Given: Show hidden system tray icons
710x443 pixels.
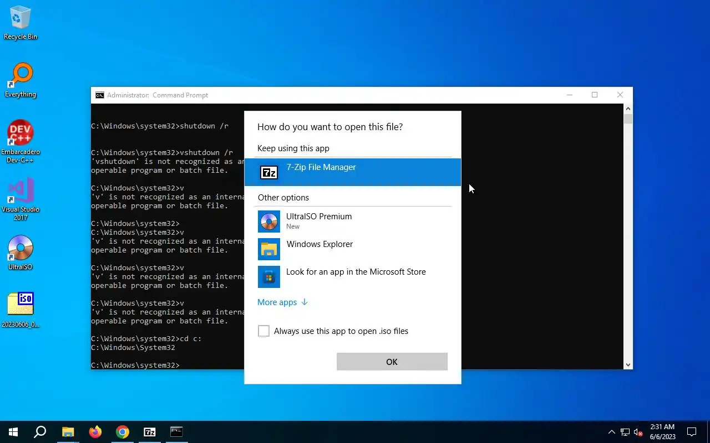Looking at the screenshot, I should click(611, 432).
